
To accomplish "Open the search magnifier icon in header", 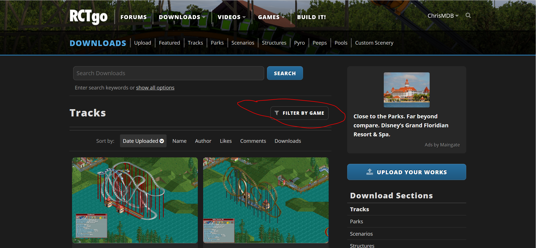I will (x=468, y=15).
